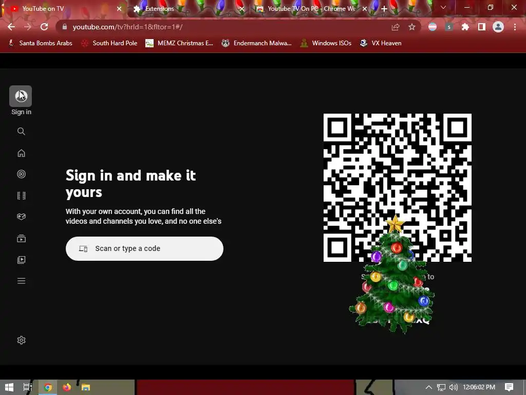Launch Firefox from the taskbar
This screenshot has height=395, width=526.
pyautogui.click(x=67, y=387)
